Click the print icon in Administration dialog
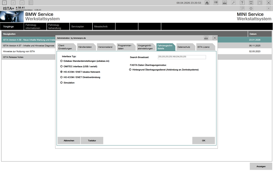The image size is (273, 171). click(206, 38)
